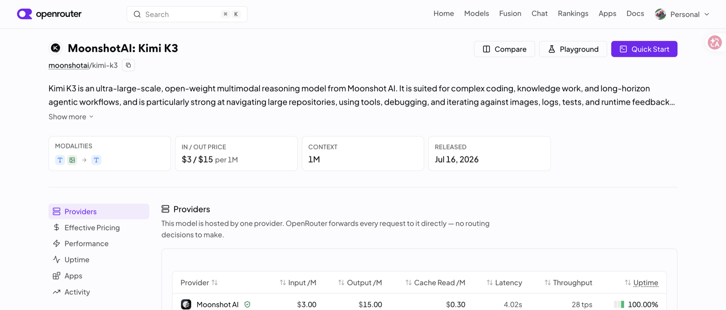The height and width of the screenshot is (310, 726).
Task: Click the $15.00 output price cell
Action: click(x=370, y=304)
